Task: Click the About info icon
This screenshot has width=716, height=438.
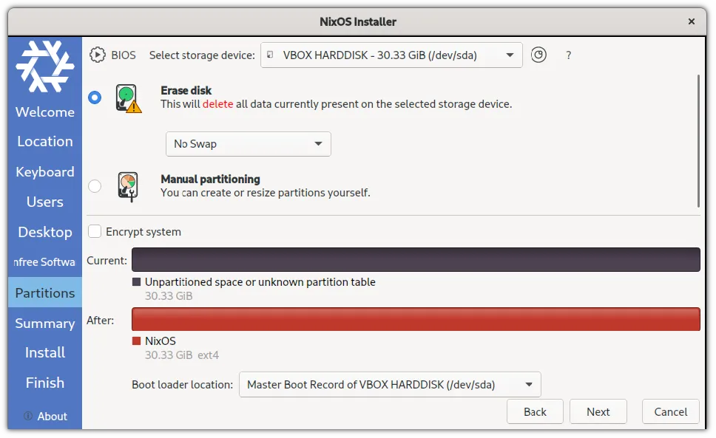Action: click(28, 416)
